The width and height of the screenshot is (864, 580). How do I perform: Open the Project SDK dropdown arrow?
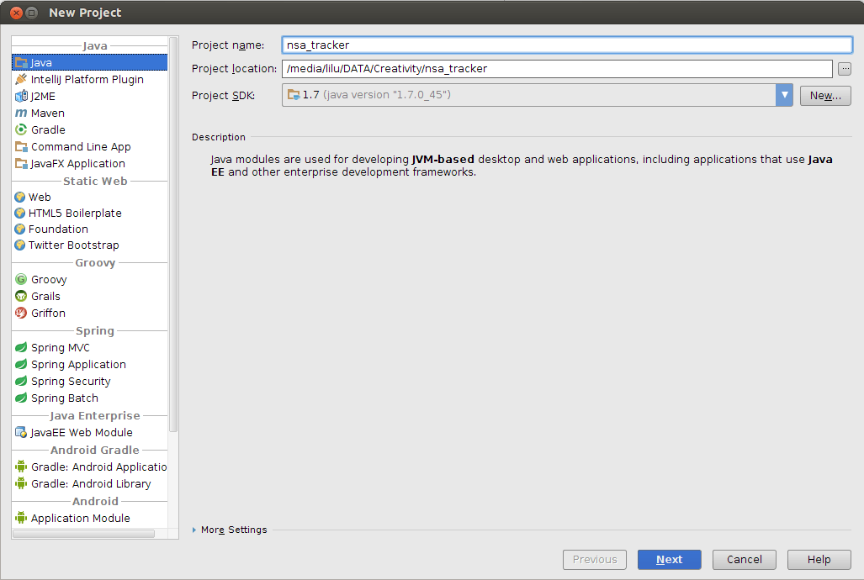[x=784, y=95]
